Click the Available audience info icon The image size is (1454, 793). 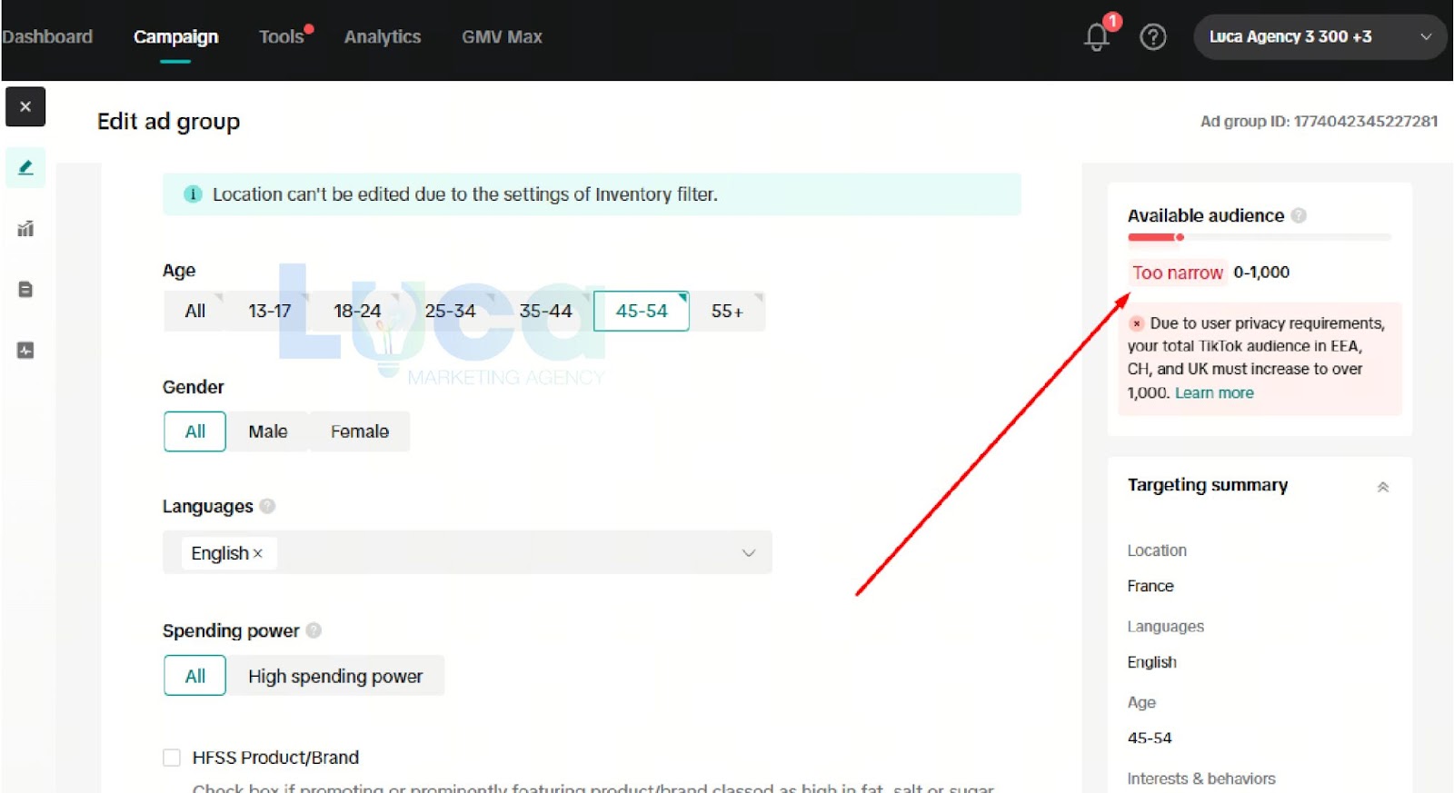coord(1299,215)
